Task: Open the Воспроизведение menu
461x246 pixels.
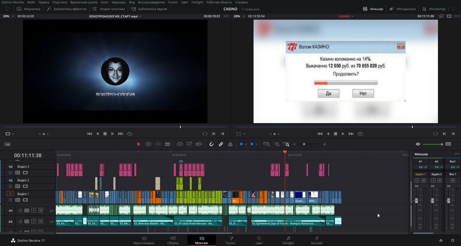Action: tap(151, 2)
